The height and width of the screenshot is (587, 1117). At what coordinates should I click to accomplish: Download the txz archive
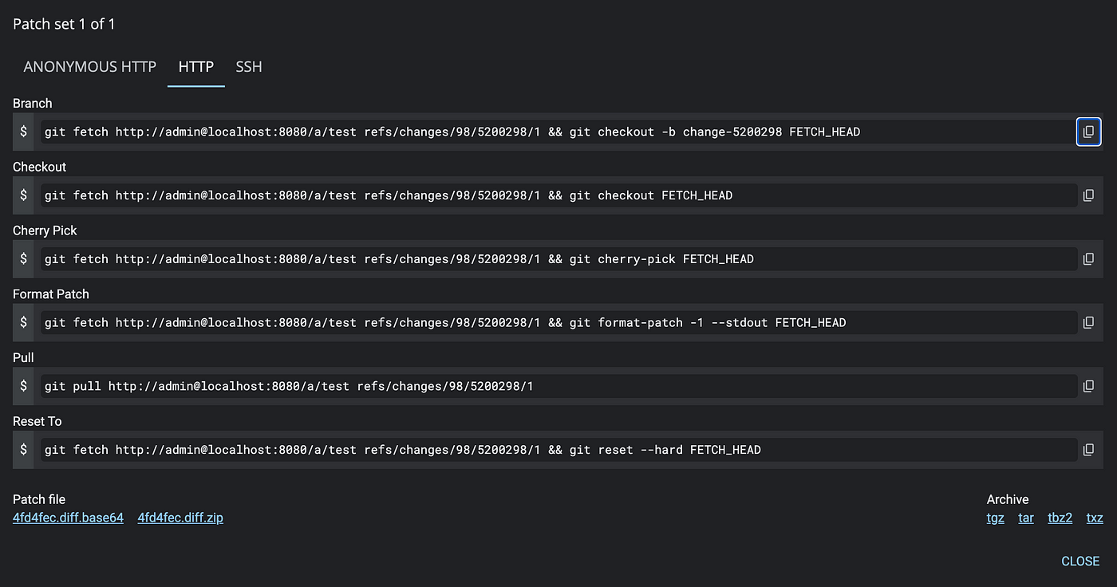[1095, 518]
